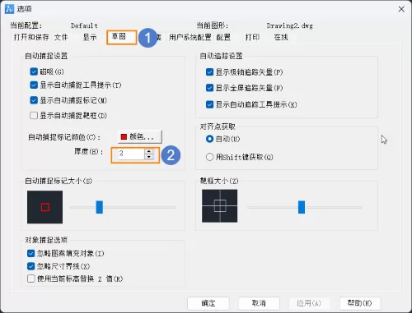Image resolution: width=412 pixels, height=313 pixels.
Task: Toggle 显示极轴追踪矢量(P) checkbox
Action: coord(209,72)
